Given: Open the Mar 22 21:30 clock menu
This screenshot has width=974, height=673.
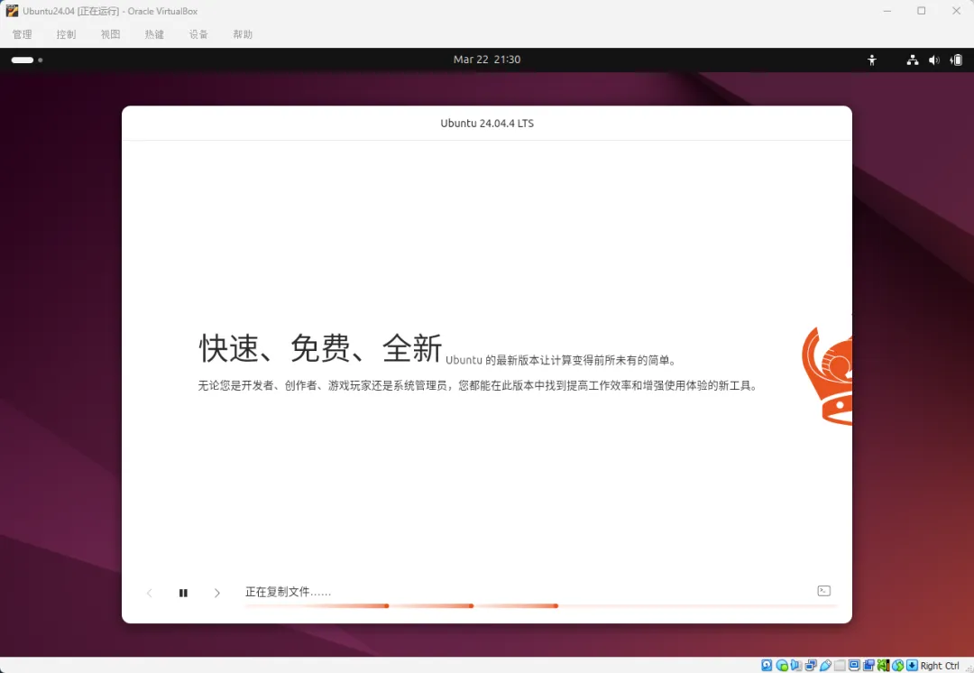Looking at the screenshot, I should point(487,60).
